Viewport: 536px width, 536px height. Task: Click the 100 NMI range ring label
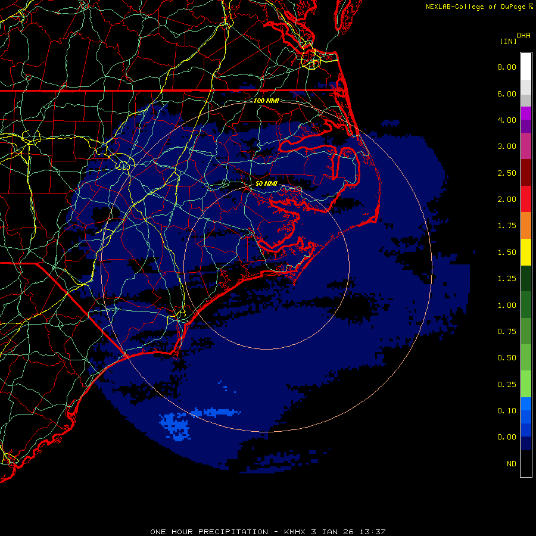[266, 101]
